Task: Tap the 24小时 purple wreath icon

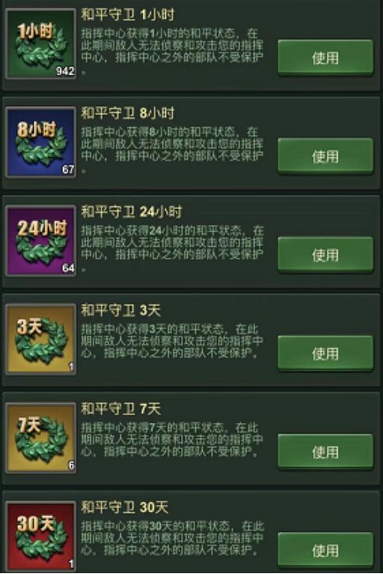Action: [41, 241]
